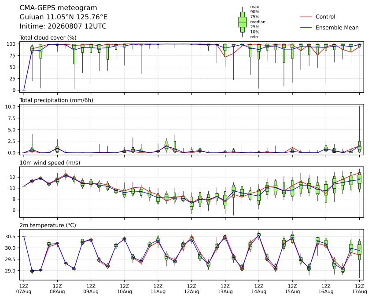
Task: Click the '12Z 07Aug' time axis label
Action: coord(23,289)
